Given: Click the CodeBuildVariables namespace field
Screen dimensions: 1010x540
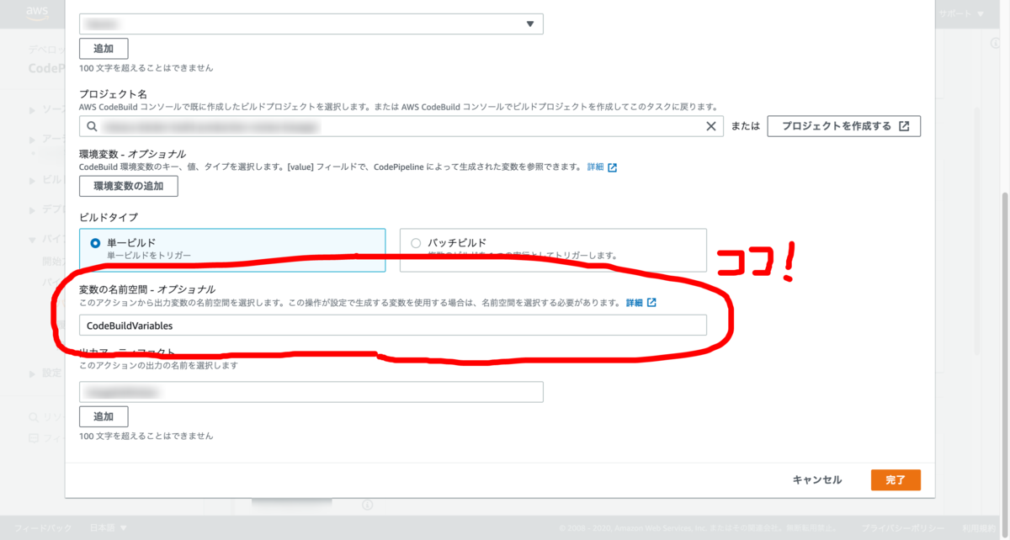Looking at the screenshot, I should click(x=393, y=325).
